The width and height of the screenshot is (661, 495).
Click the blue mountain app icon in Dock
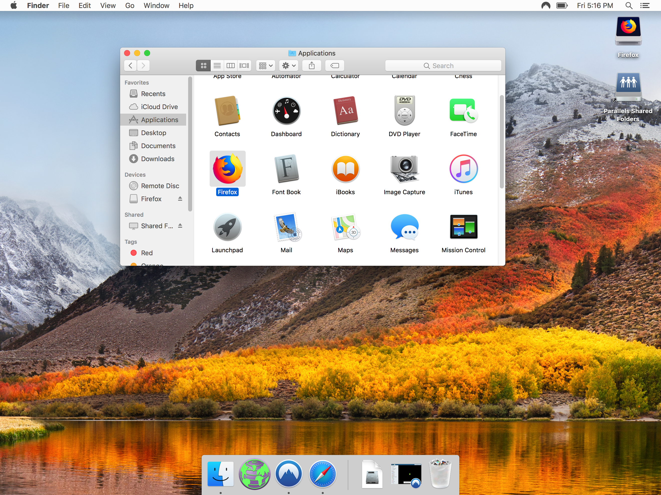pos(289,474)
